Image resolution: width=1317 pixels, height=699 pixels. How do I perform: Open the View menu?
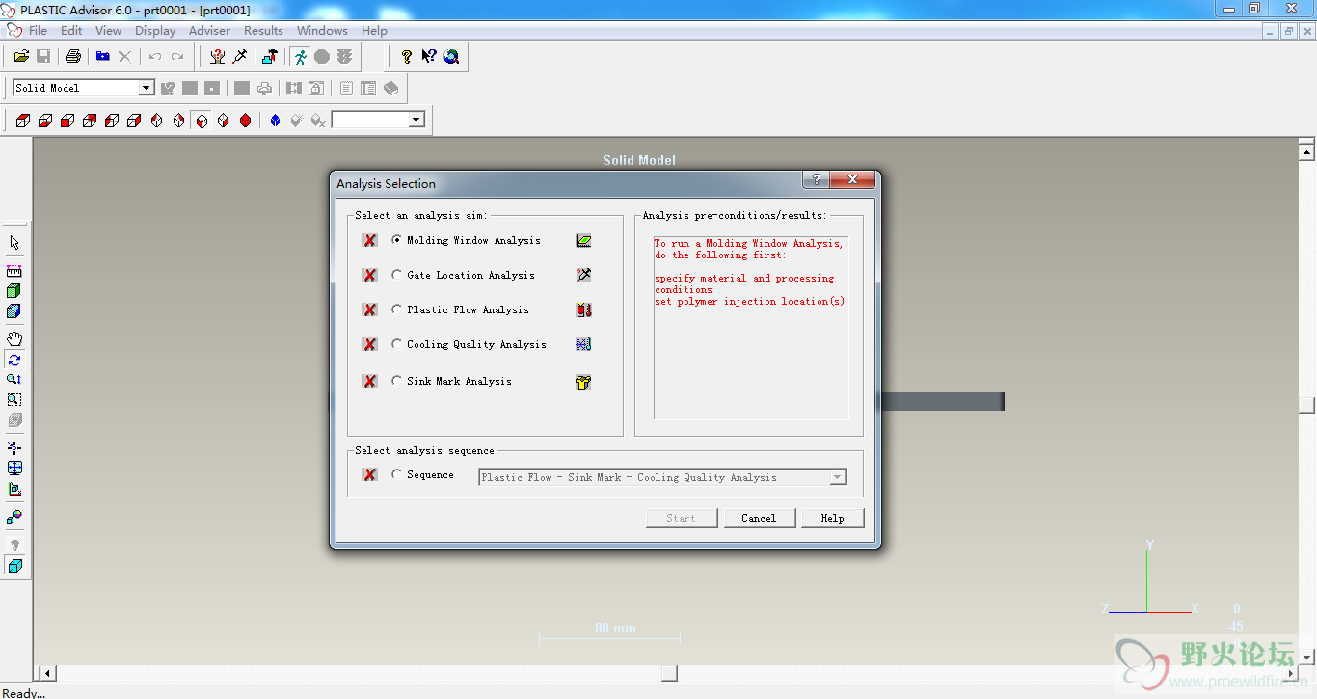(x=108, y=30)
